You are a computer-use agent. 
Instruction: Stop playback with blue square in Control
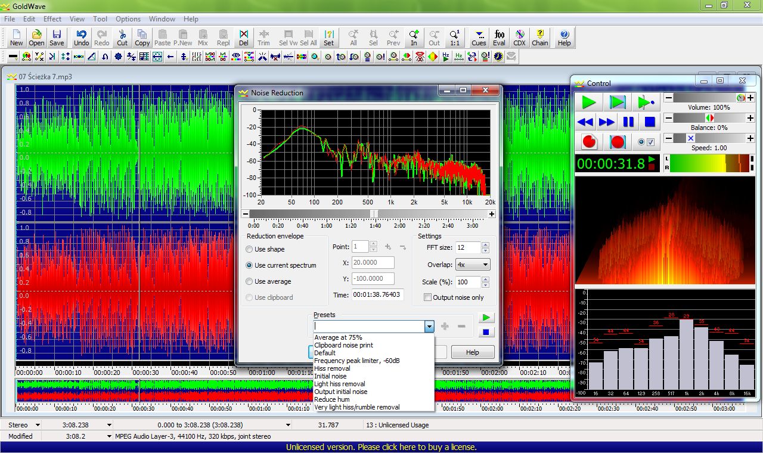point(650,122)
